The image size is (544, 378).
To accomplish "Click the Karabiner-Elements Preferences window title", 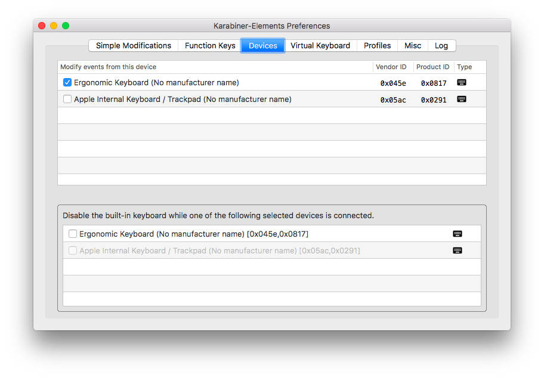I will click(x=271, y=26).
